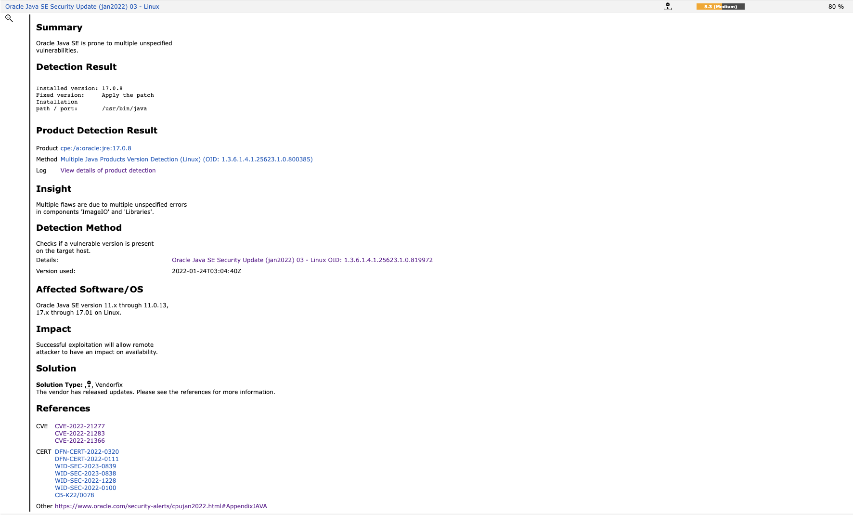Click the Solution heading
This screenshot has width=853, height=515.
coord(56,369)
